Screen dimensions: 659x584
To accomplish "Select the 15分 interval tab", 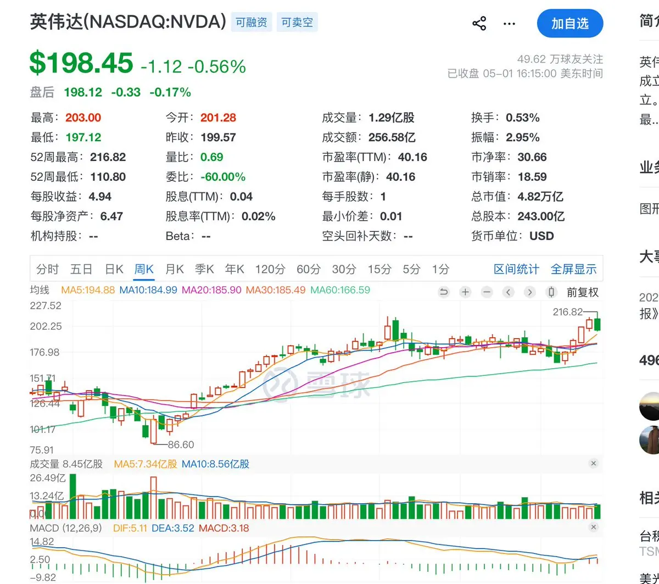I will [379, 269].
